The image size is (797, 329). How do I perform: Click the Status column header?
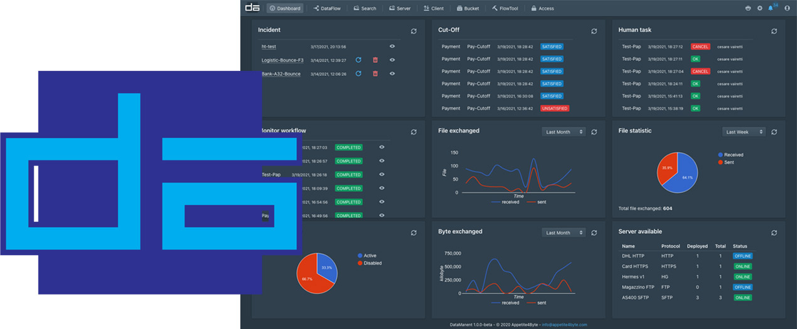coord(740,246)
